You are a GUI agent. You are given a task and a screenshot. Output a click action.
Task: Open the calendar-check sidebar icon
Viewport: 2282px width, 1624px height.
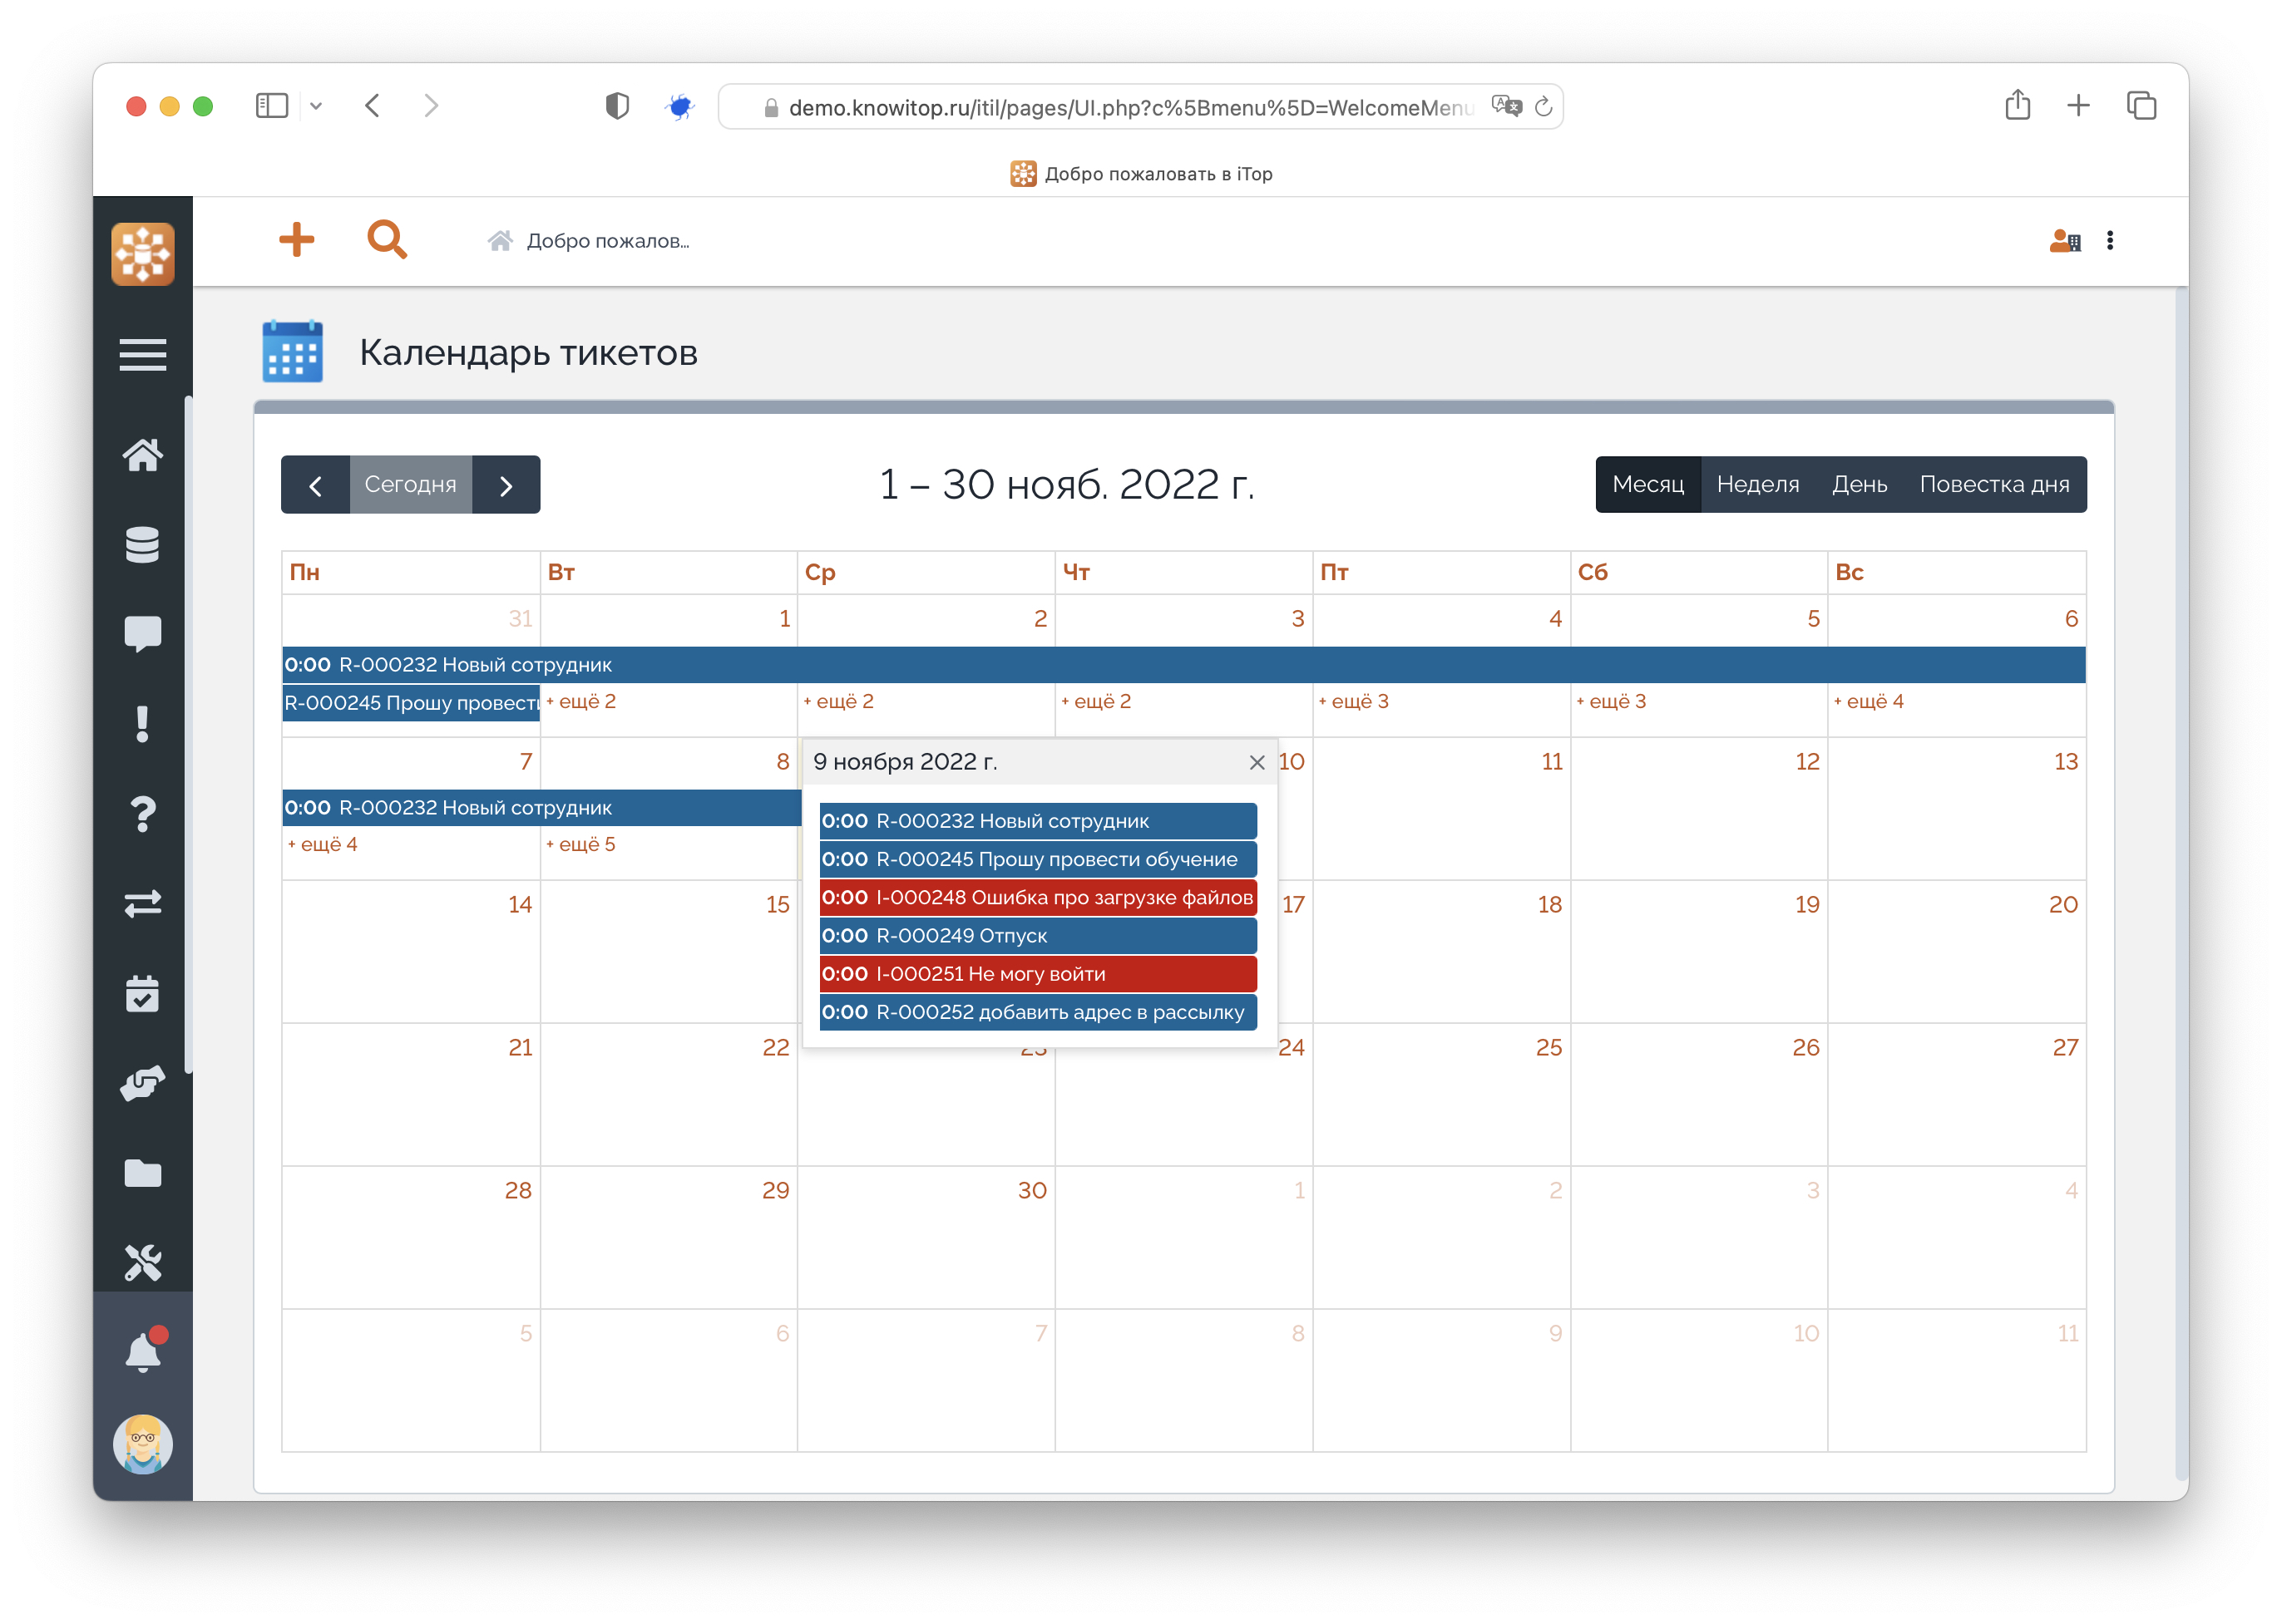click(x=142, y=994)
